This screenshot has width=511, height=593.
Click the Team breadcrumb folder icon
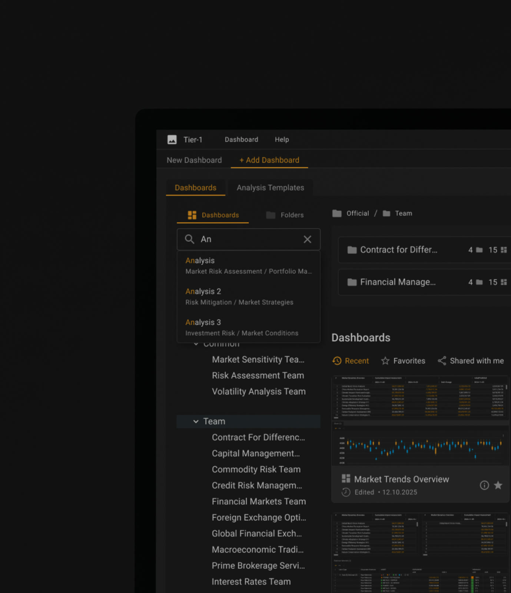386,213
